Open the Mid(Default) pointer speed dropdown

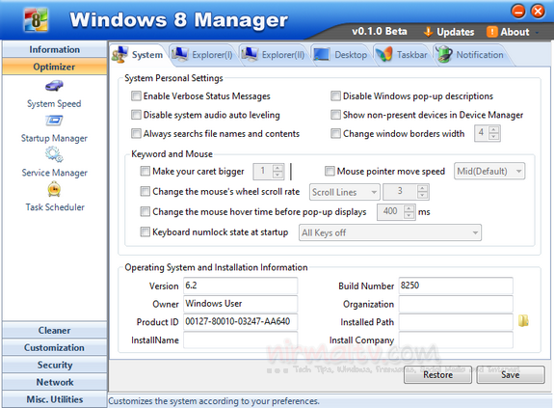(x=489, y=171)
